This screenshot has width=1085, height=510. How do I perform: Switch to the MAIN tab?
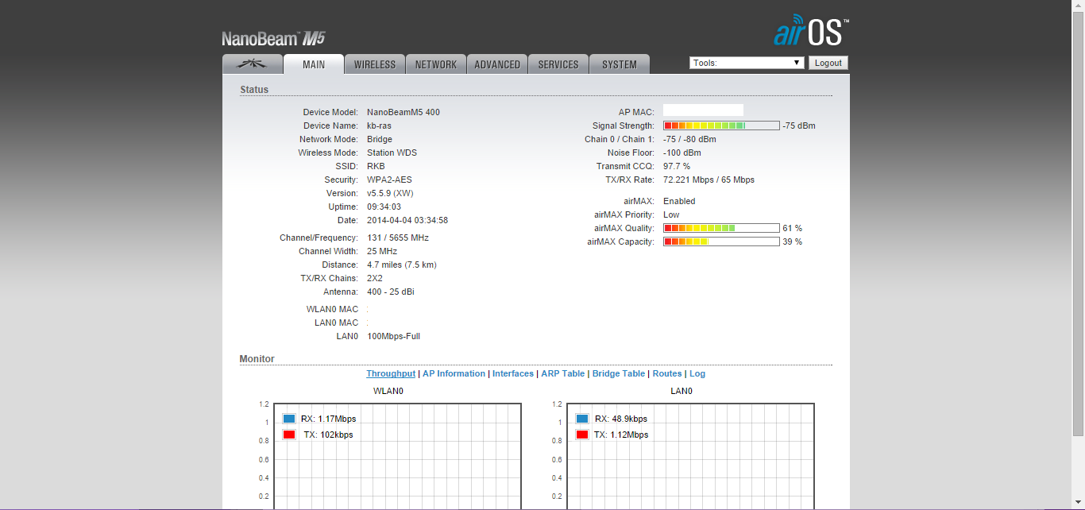click(314, 64)
